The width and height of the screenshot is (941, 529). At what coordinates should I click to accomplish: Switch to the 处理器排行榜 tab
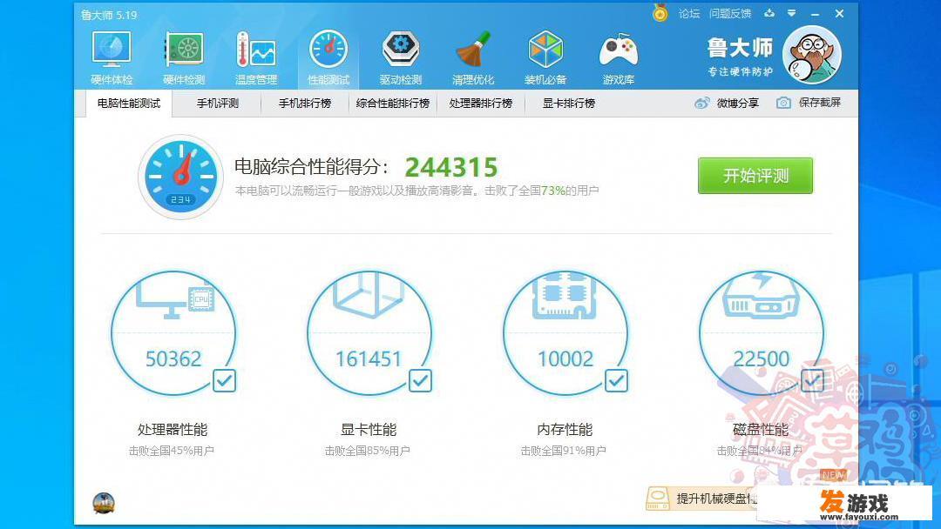pyautogui.click(x=481, y=104)
